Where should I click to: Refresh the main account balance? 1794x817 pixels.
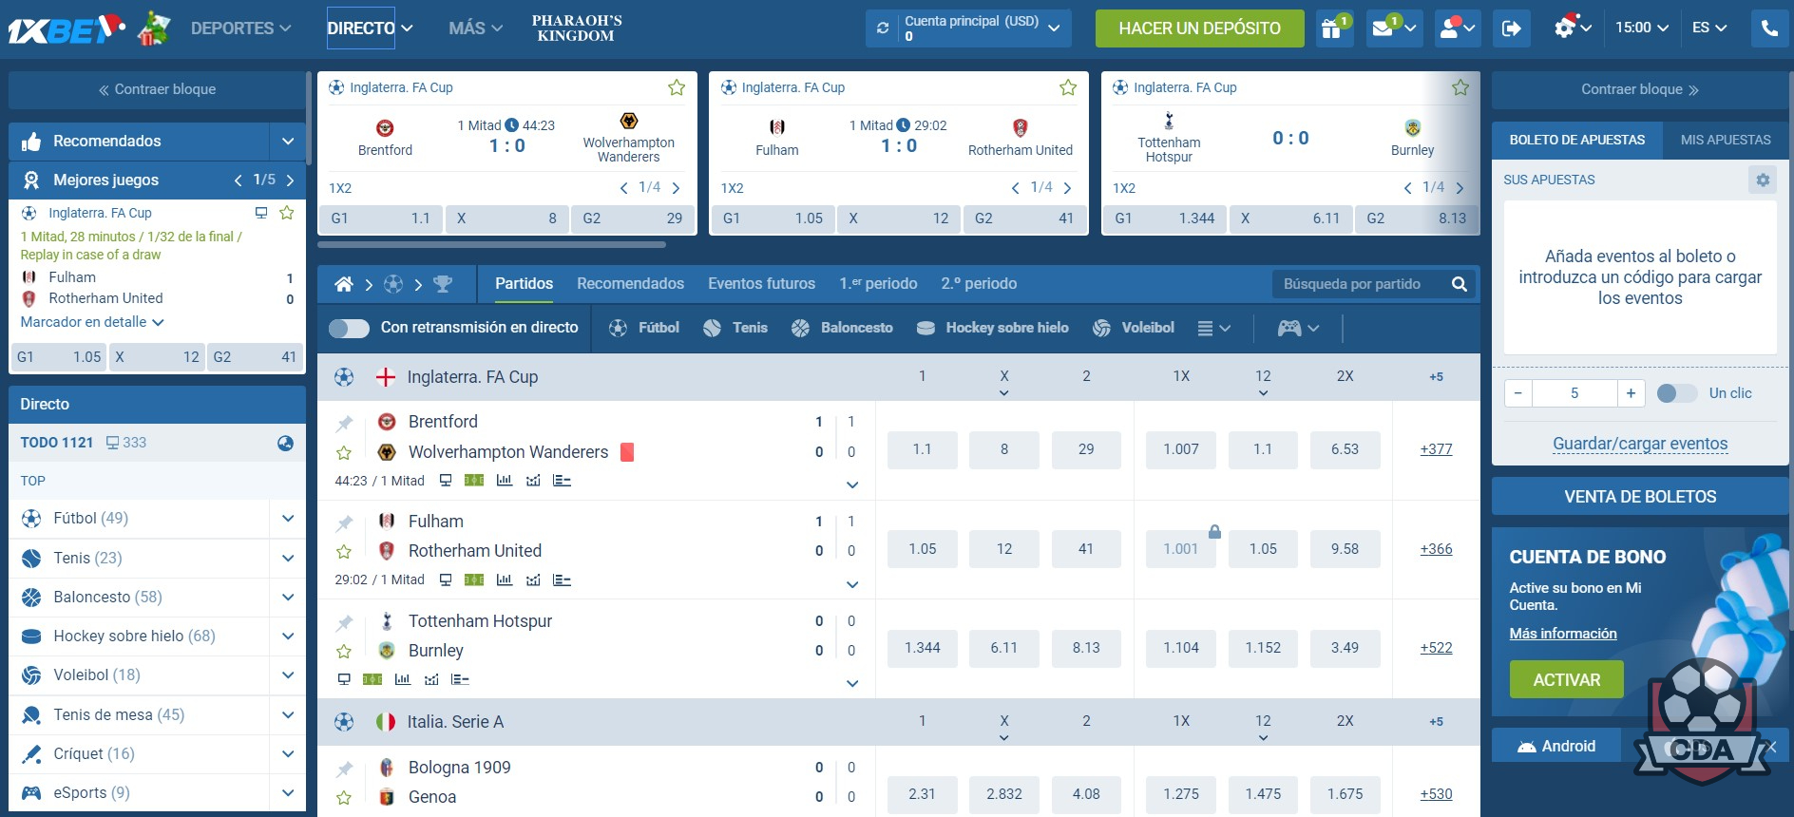click(x=883, y=28)
